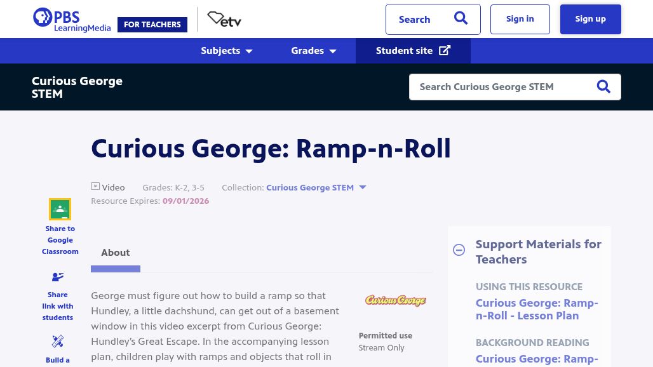Open the Curious George STEM collection link
653x367 pixels.
(x=310, y=188)
